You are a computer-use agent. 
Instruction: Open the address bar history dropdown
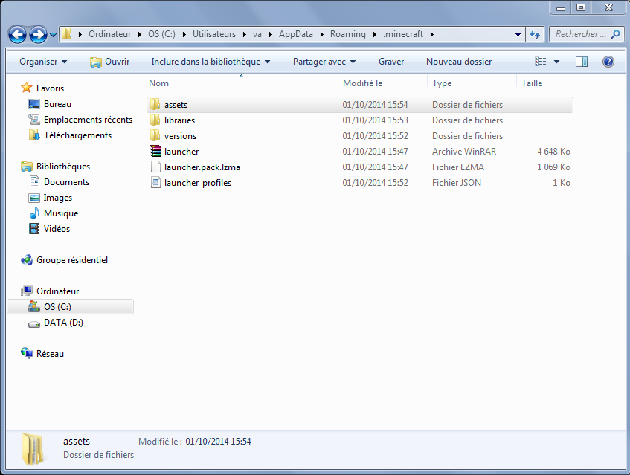tap(518, 34)
